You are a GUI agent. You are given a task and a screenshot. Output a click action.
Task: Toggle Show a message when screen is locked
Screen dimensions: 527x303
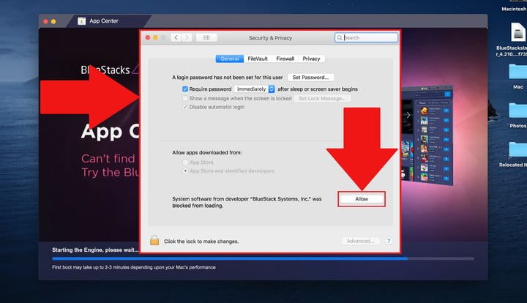pos(185,98)
